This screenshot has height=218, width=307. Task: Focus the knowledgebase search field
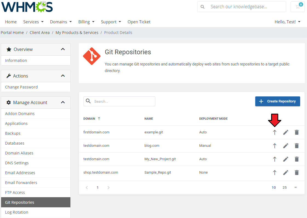tap(242, 7)
